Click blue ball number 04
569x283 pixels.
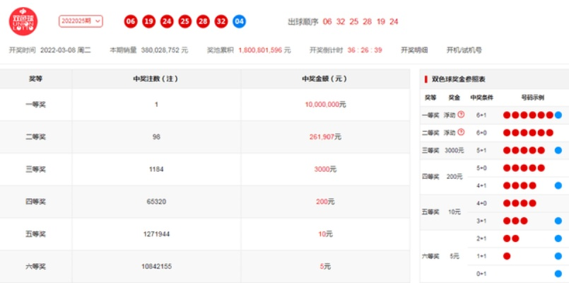[x=239, y=21]
